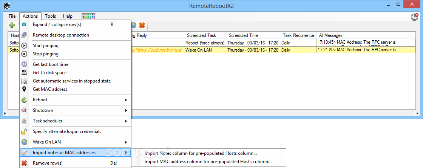Click scheduled time in the Reboot (force always) row
Image resolution: width=423 pixels, height=168 pixels.
pos(253,43)
